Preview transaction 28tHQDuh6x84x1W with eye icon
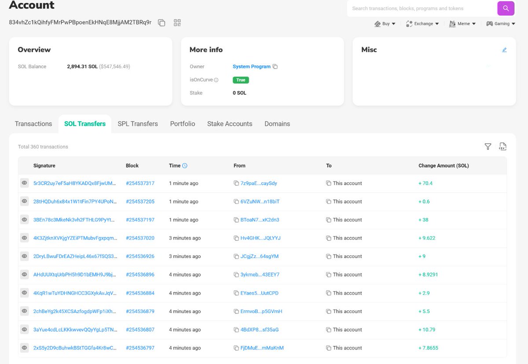This screenshot has height=364, width=528. point(25,201)
